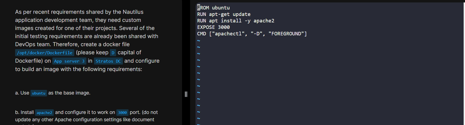Click the "a. Use" requirement text
The image size is (465, 125).
(x=22, y=93)
